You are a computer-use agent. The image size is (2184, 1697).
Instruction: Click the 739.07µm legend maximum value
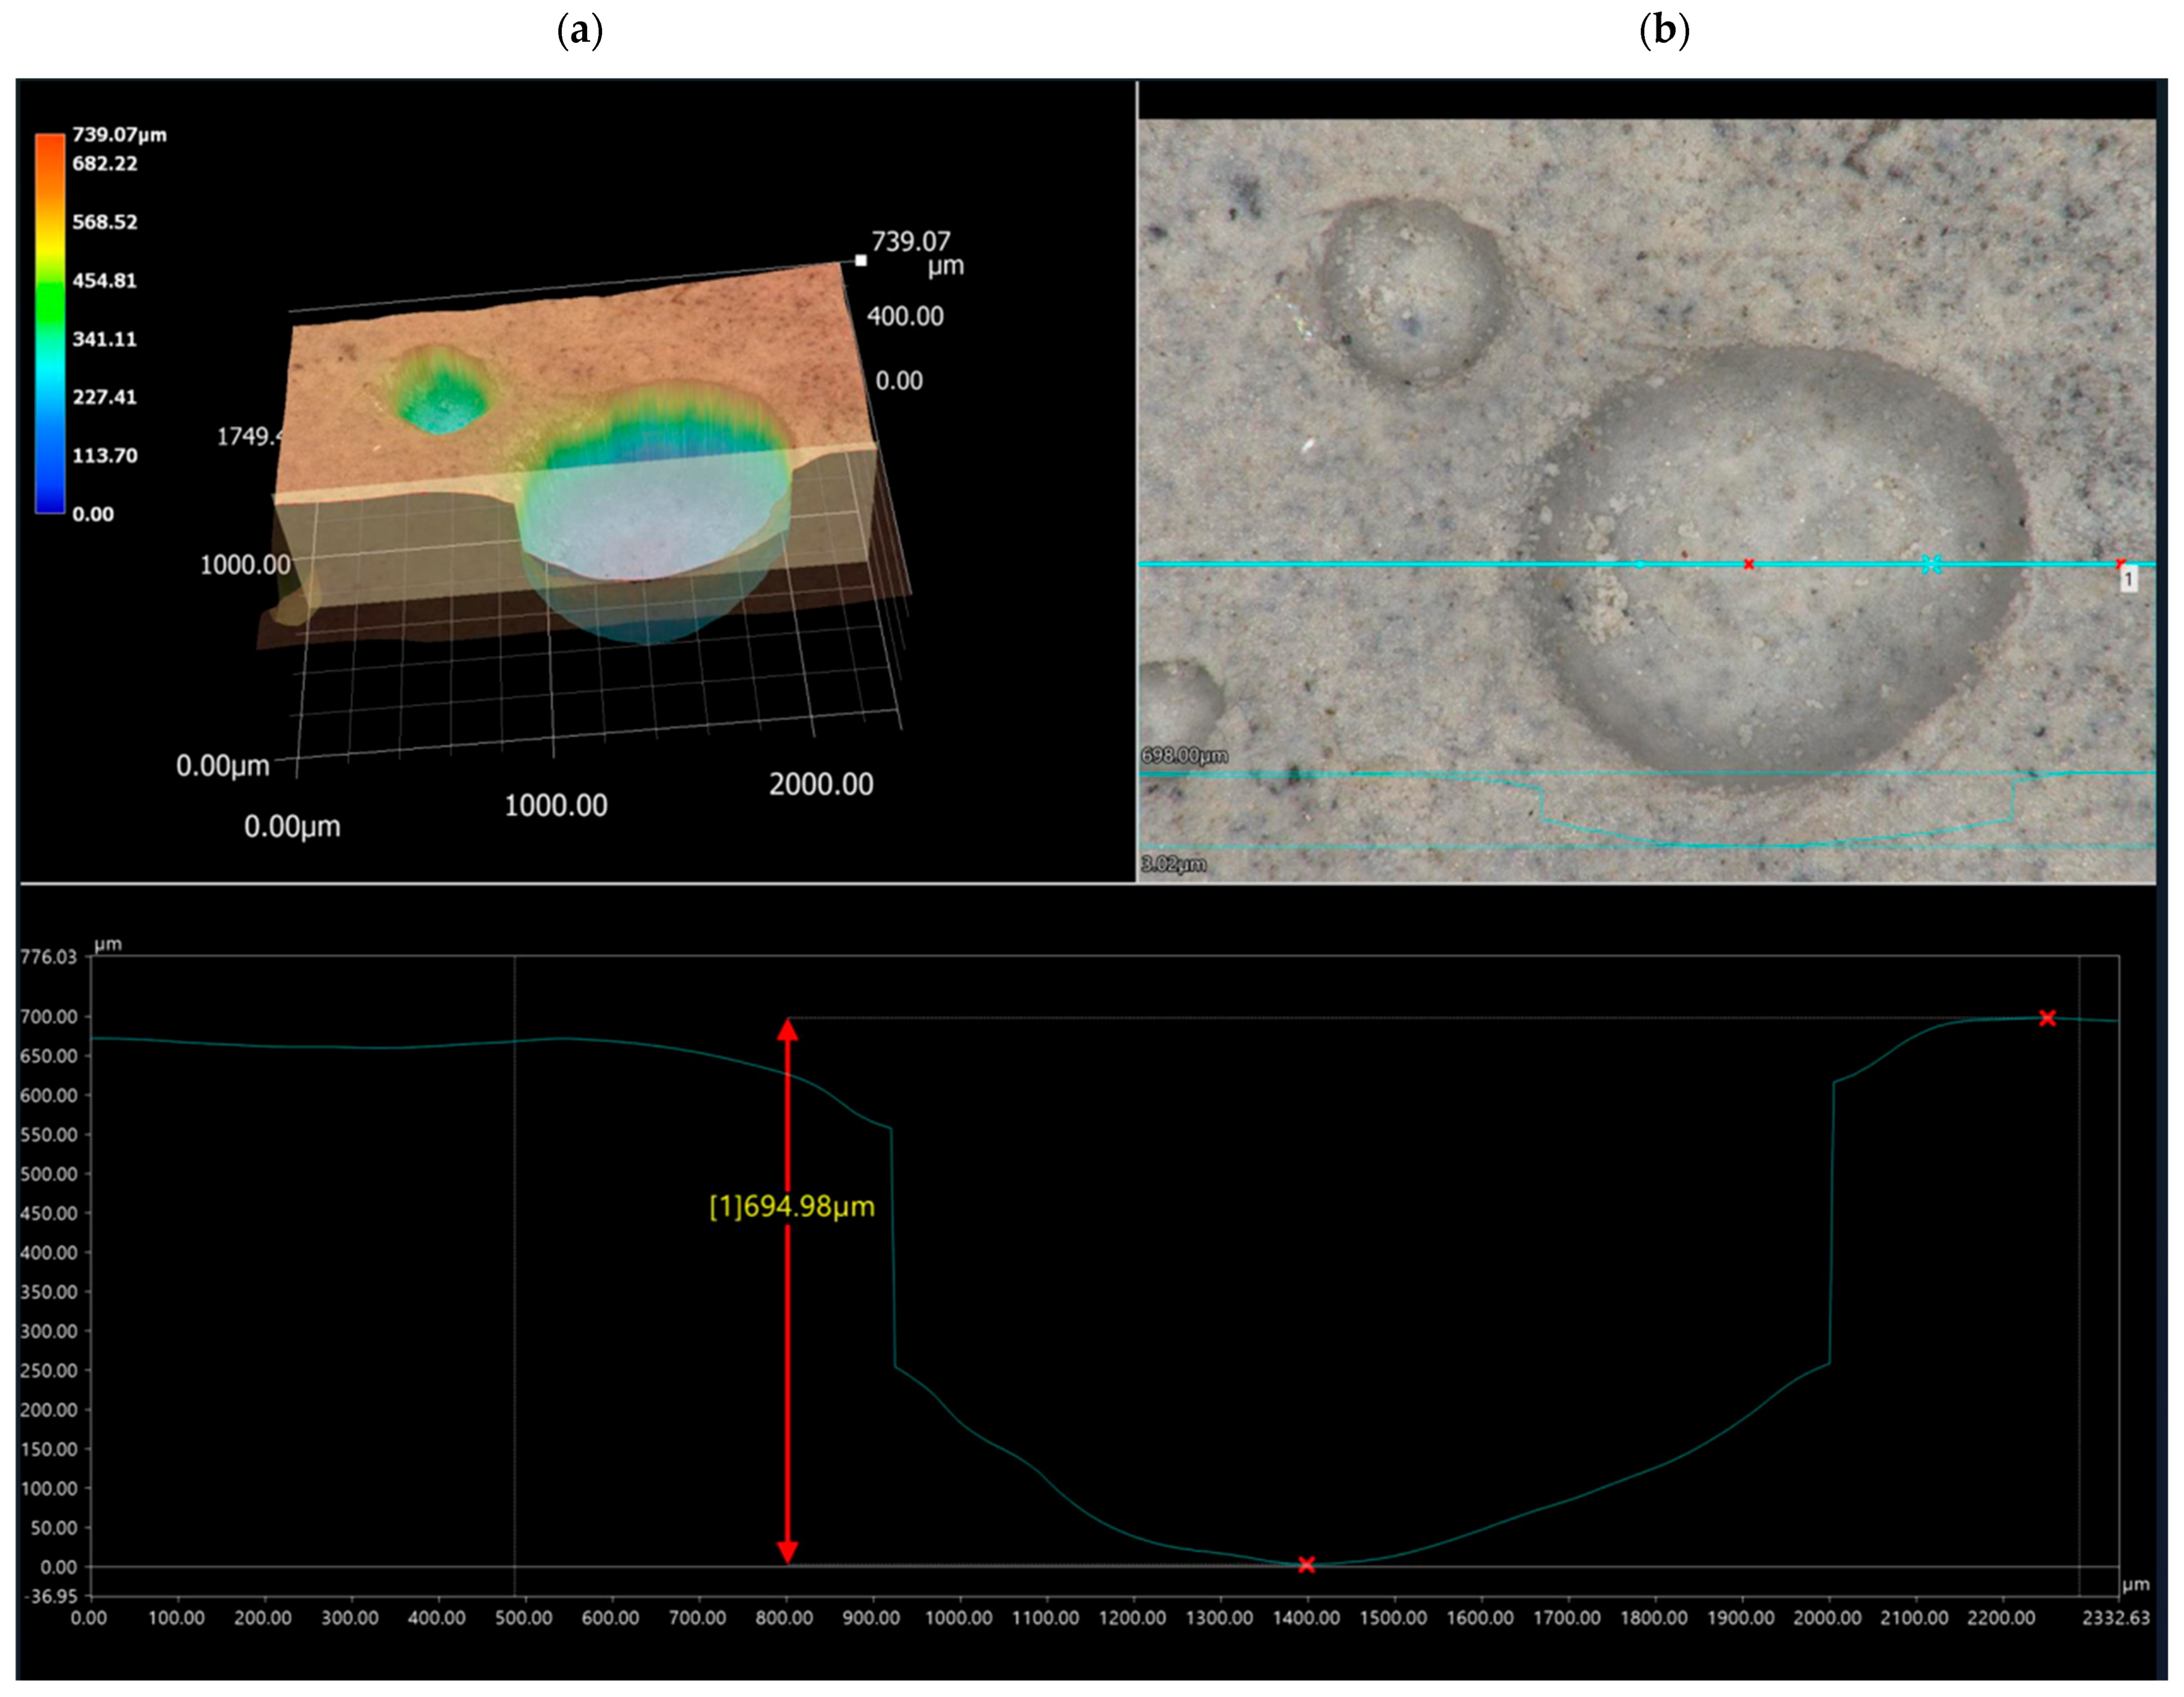[119, 134]
